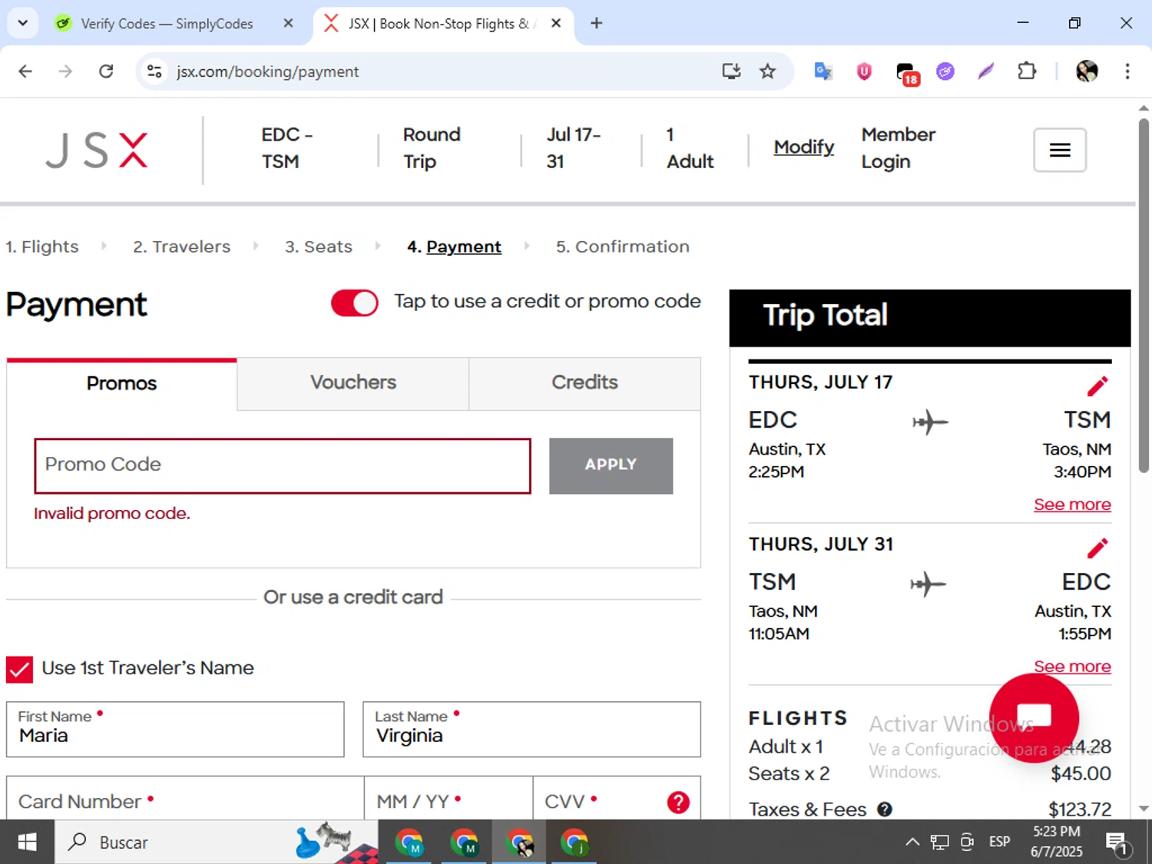Bookmark this page with the star
1152x864 pixels.
[x=767, y=71]
